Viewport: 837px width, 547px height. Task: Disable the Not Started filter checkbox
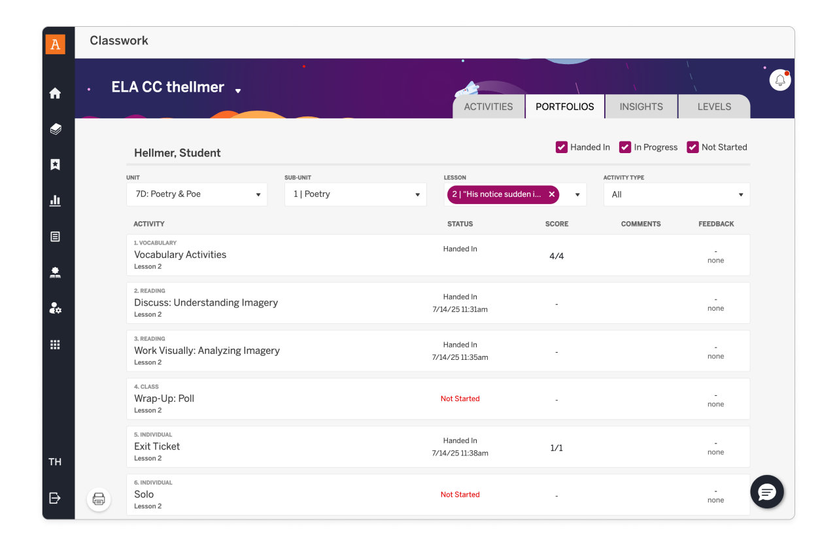(692, 147)
